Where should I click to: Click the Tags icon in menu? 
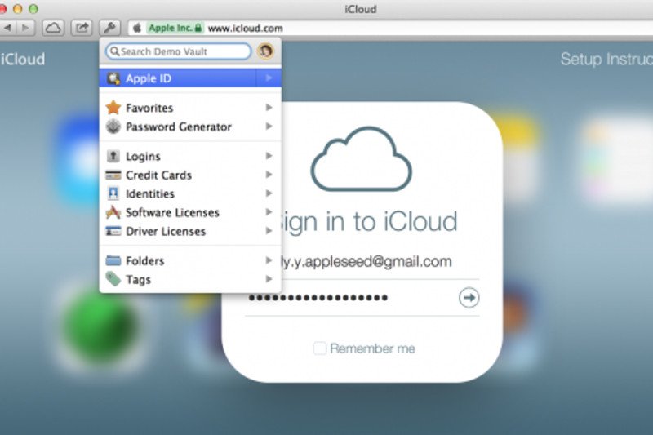(x=113, y=279)
